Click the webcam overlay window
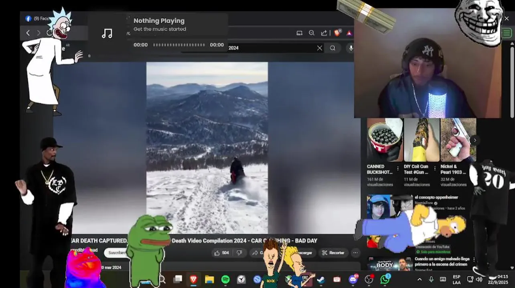Image resolution: width=515 pixels, height=288 pixels. click(428, 64)
